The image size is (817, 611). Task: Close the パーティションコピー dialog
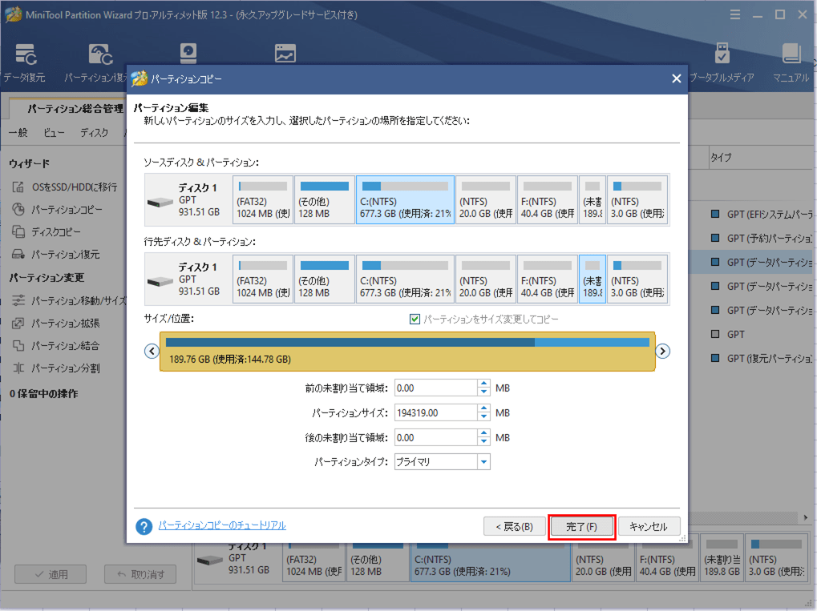pyautogui.click(x=677, y=78)
